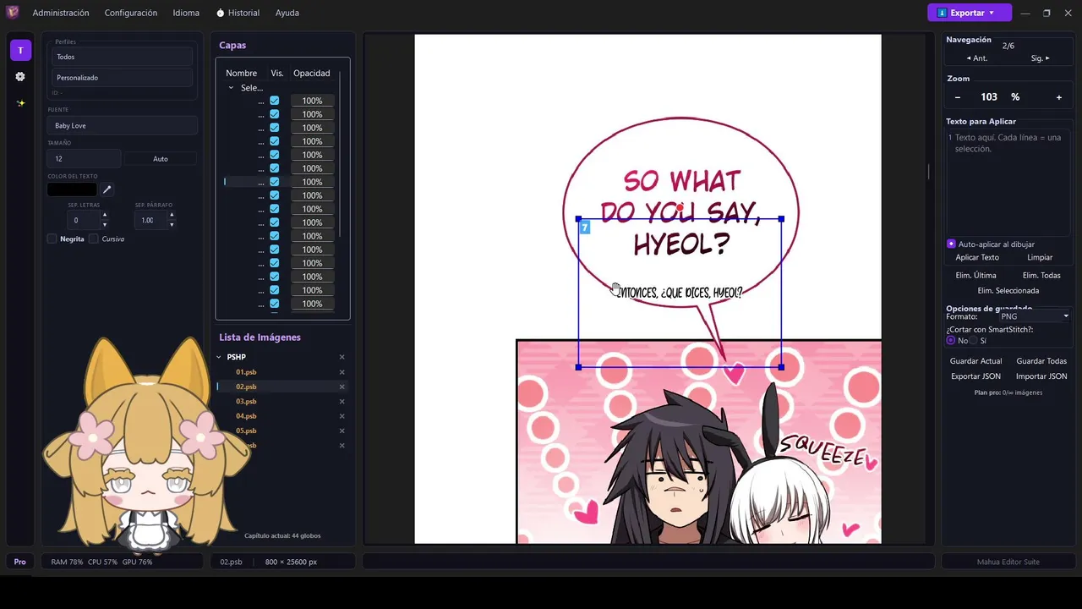Image resolution: width=1082 pixels, height=609 pixels.
Task: Open the black text color swatch
Action: pyautogui.click(x=72, y=189)
